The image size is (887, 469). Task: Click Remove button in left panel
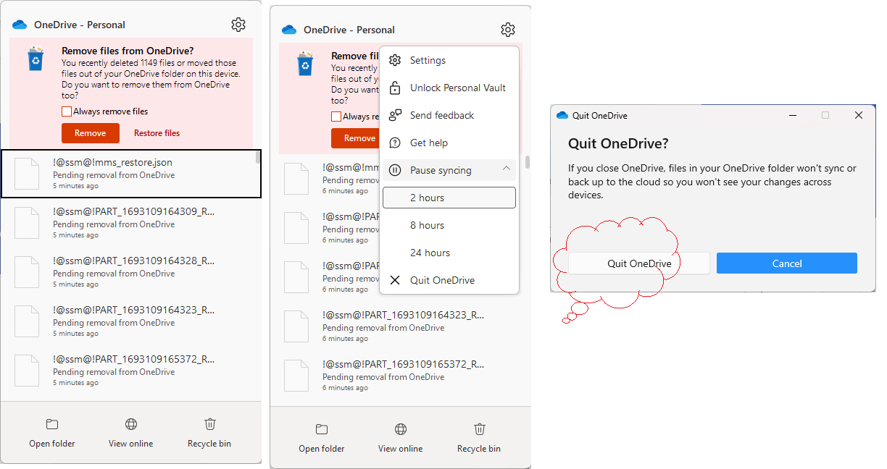(x=90, y=133)
